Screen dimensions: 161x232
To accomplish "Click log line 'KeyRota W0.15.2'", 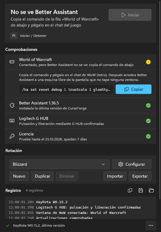I will click(52, 202).
